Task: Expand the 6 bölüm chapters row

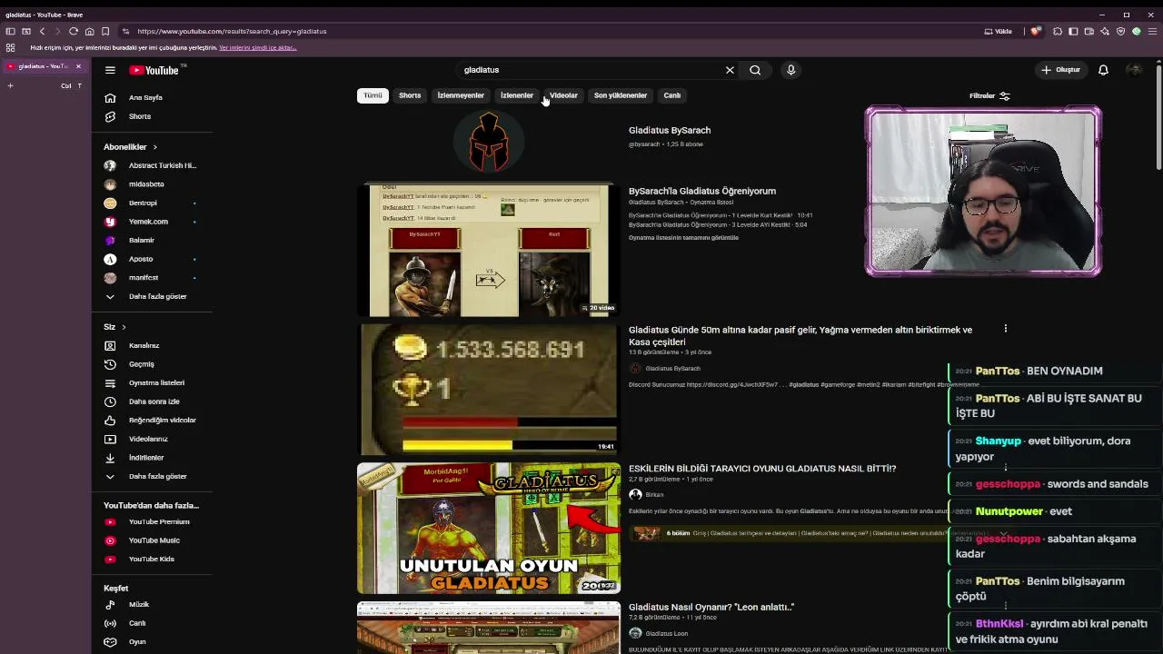Action: (820, 533)
